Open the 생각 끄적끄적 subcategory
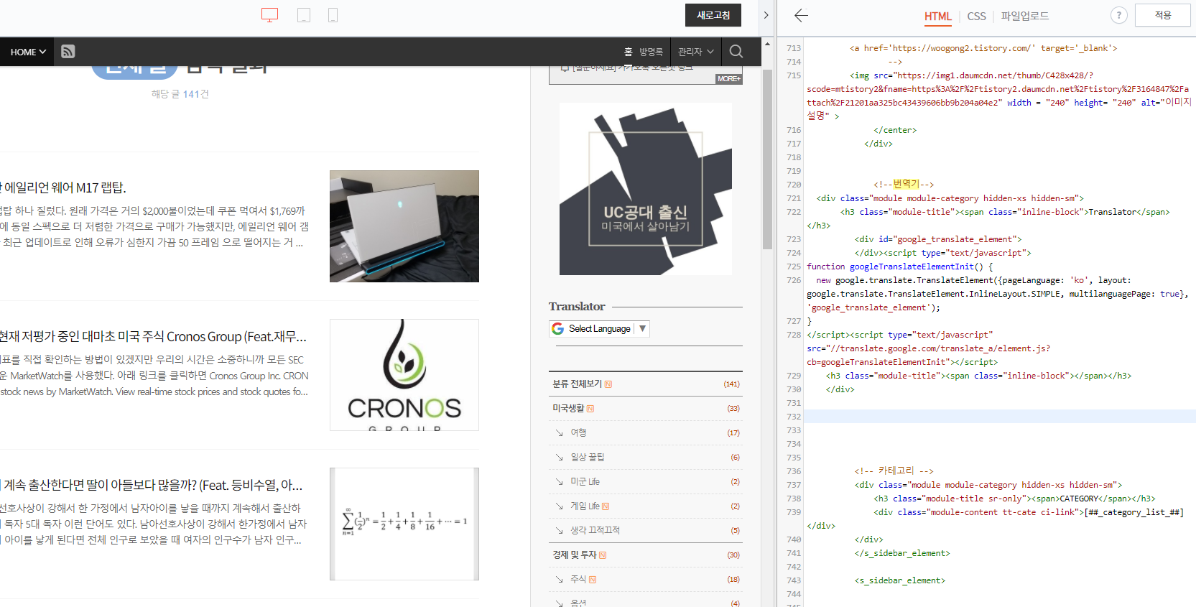 [x=595, y=530]
